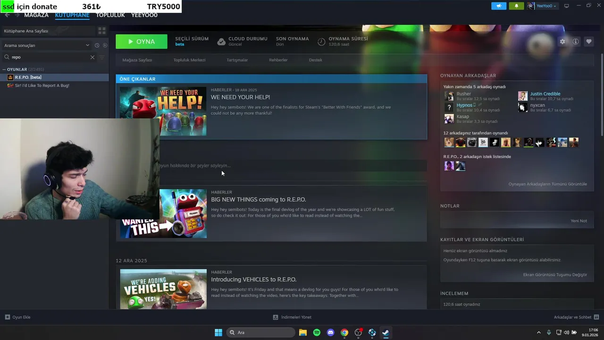This screenshot has width=604, height=340.
Task: Click the playtime clock icon
Action: point(321,42)
